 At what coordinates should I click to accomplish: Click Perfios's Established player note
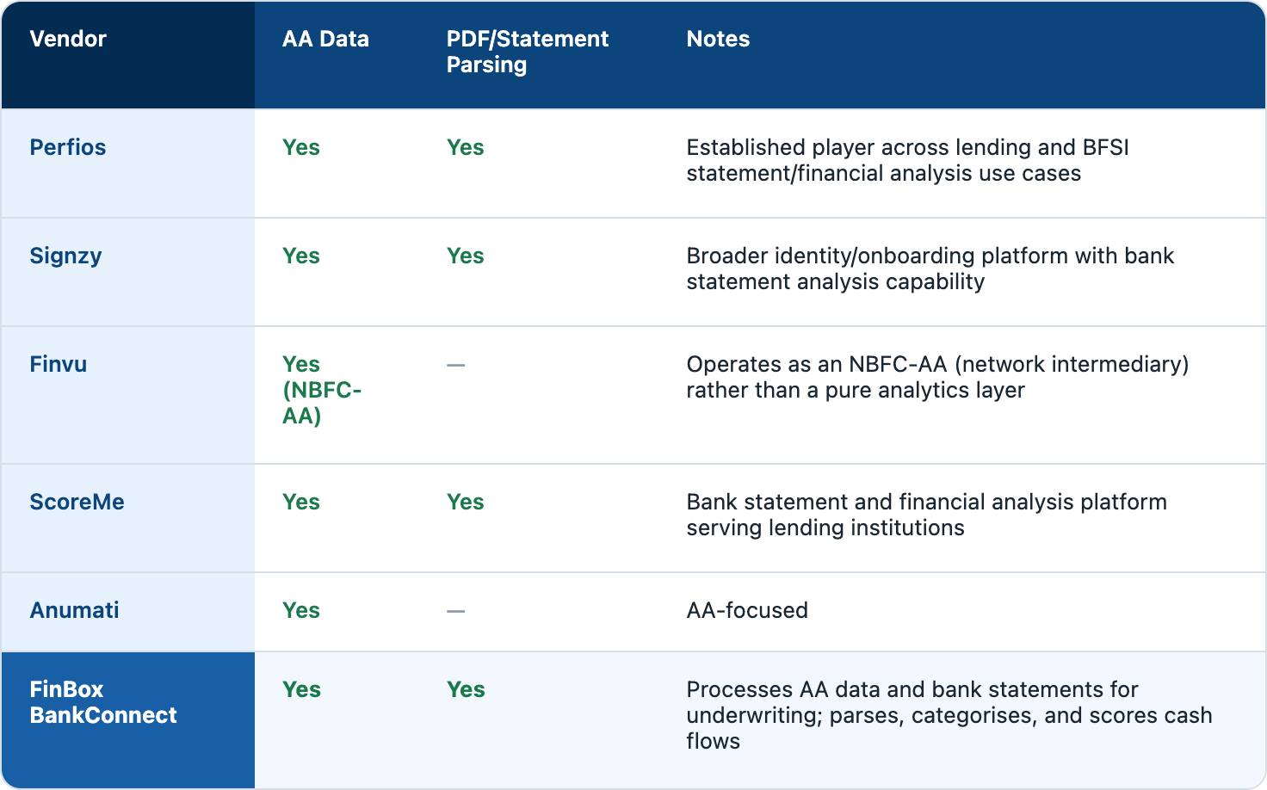point(907,160)
